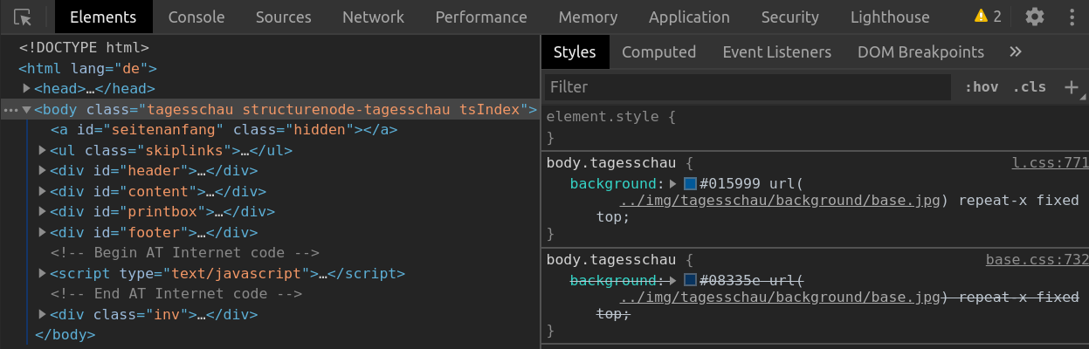The height and width of the screenshot is (349, 1089).
Task: Open the Computed styles tab
Action: coord(658,52)
